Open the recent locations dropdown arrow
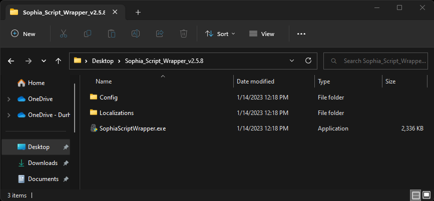The image size is (434, 201). pyautogui.click(x=44, y=61)
